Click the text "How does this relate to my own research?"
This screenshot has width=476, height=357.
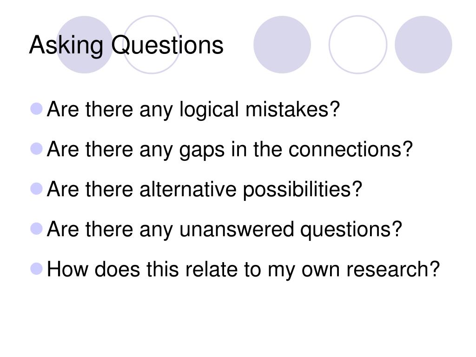[x=244, y=269]
